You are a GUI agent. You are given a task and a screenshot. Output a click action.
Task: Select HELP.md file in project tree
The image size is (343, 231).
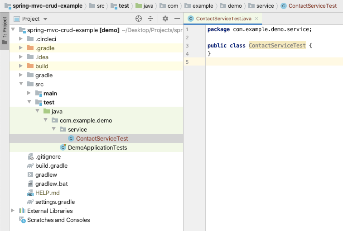point(47,193)
